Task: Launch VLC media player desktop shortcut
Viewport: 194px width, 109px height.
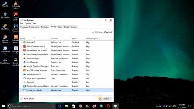Action: tap(16, 5)
